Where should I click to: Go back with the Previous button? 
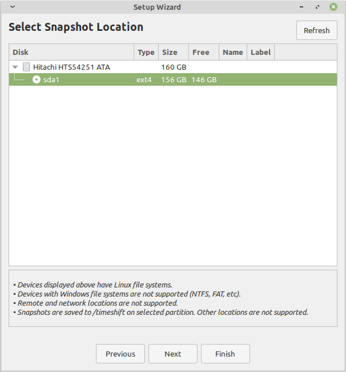click(x=120, y=354)
